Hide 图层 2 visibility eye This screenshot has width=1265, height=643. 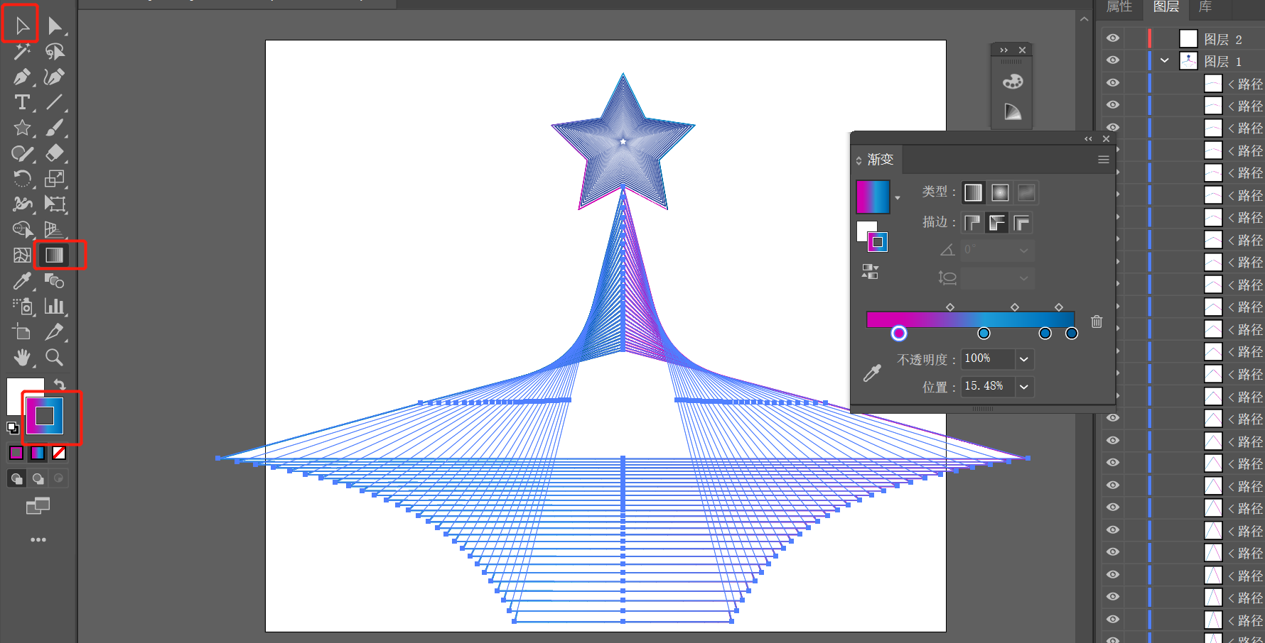1113,38
